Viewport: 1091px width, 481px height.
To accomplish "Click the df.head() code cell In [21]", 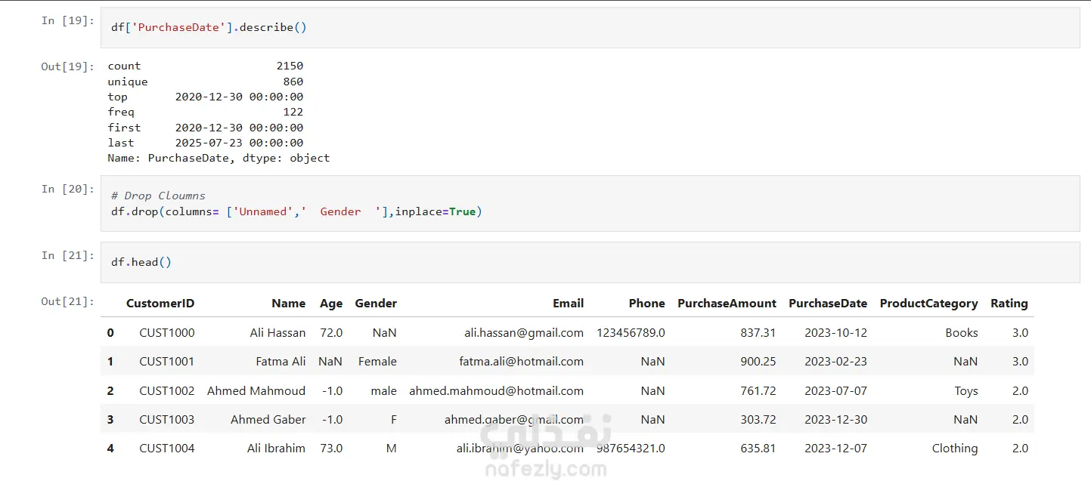I will pos(590,262).
